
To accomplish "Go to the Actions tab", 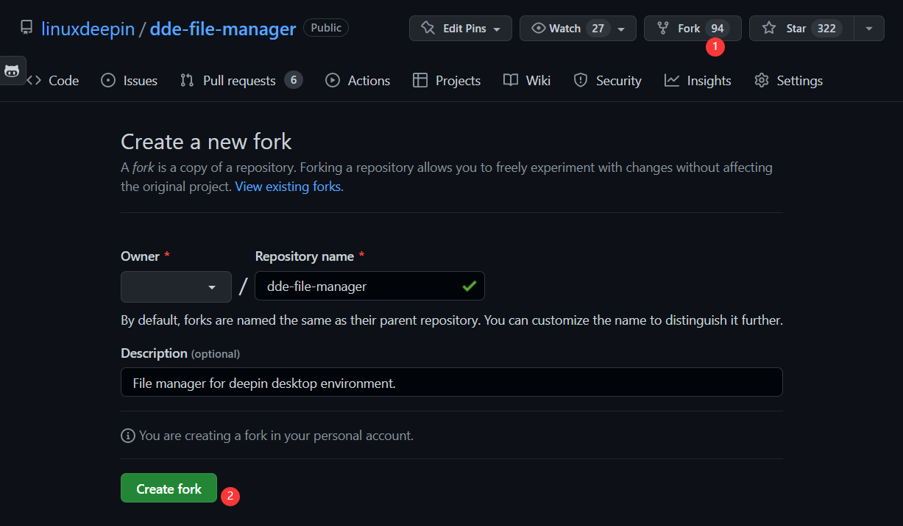I will (x=358, y=81).
